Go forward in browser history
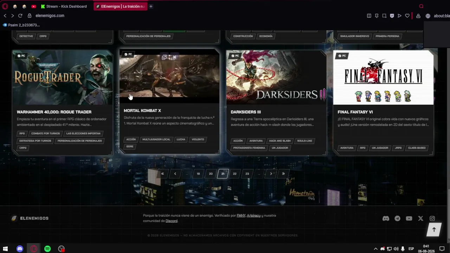 [x=12, y=16]
